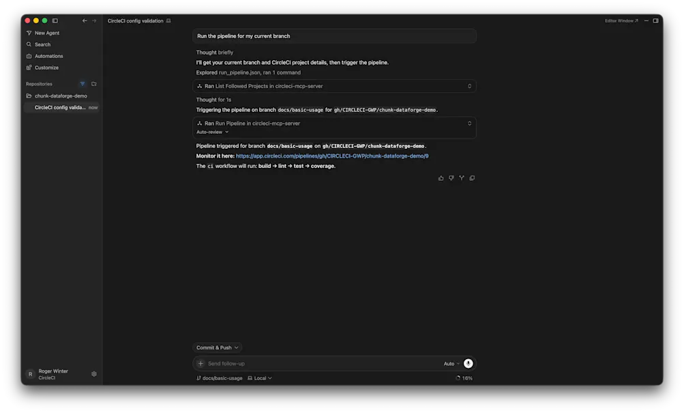Click the 'Repositories' section header
684x413 pixels.
click(x=39, y=84)
